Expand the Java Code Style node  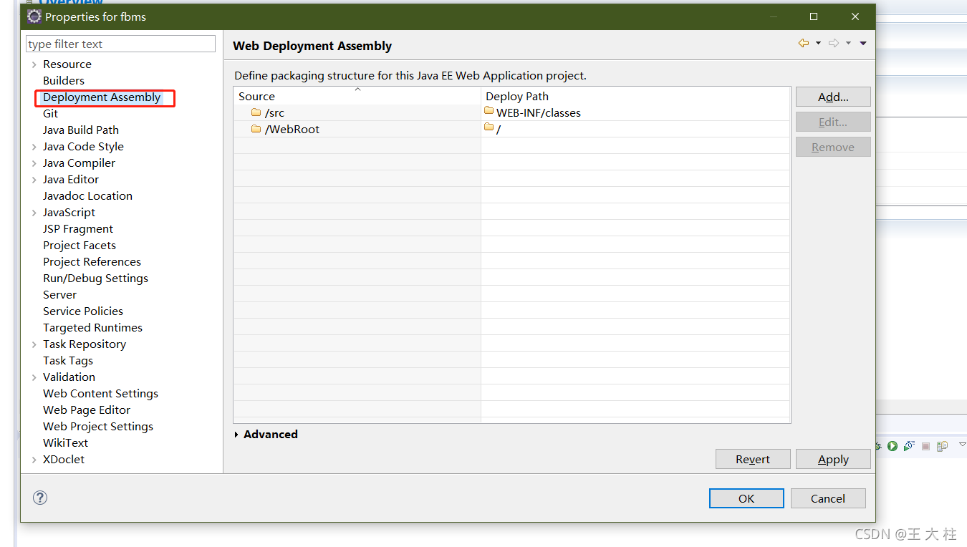(x=34, y=147)
